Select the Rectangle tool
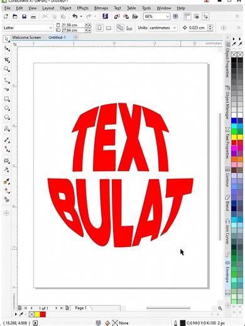Image resolution: width=245 pixels, height=326 pixels. click(7, 99)
